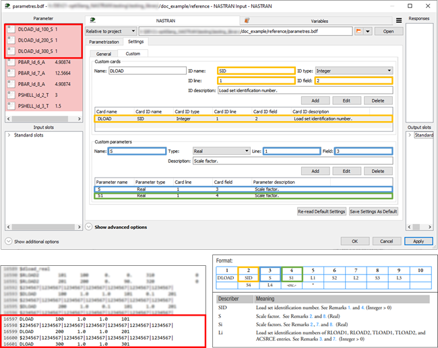Open the dropdown arrow beside the folder icon

click(368, 31)
